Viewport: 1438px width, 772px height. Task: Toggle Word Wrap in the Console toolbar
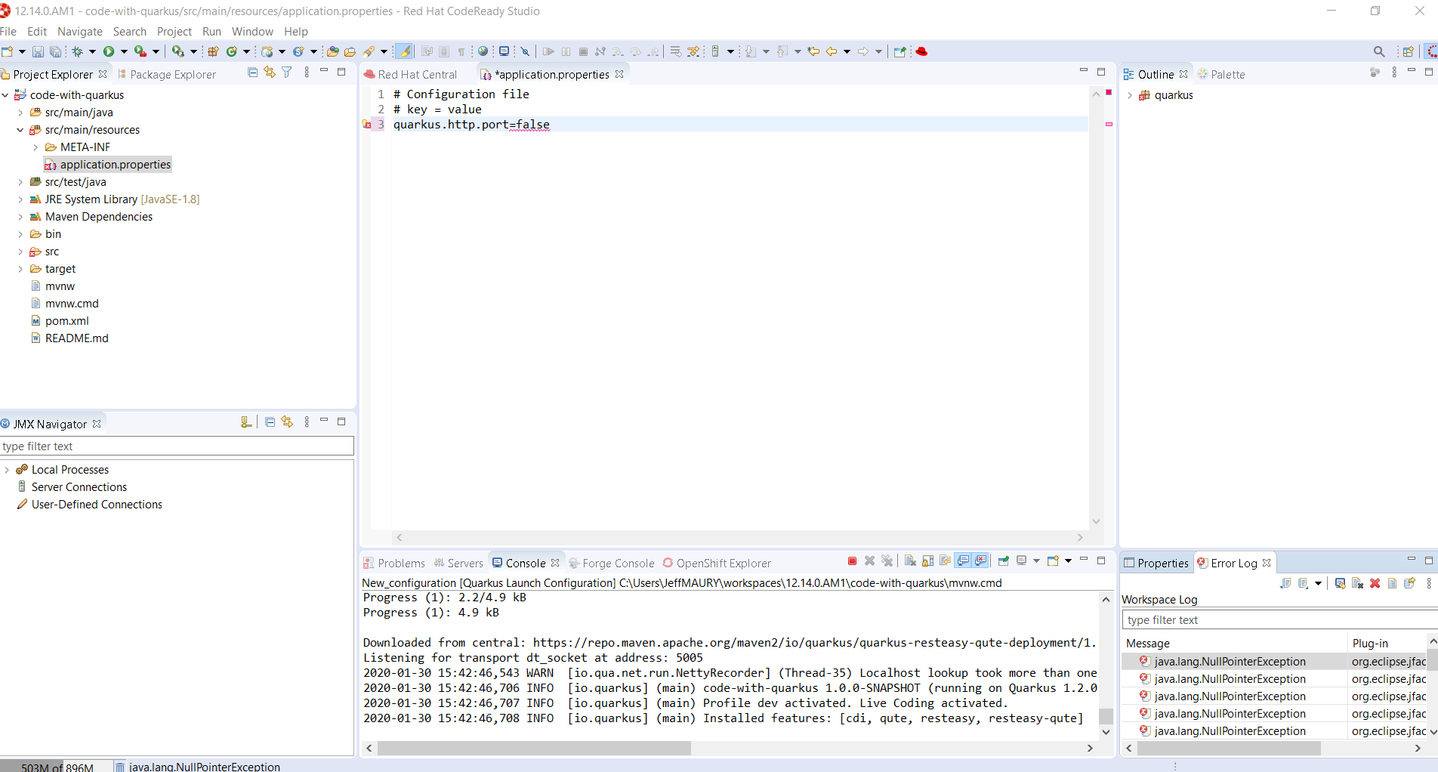click(x=945, y=560)
